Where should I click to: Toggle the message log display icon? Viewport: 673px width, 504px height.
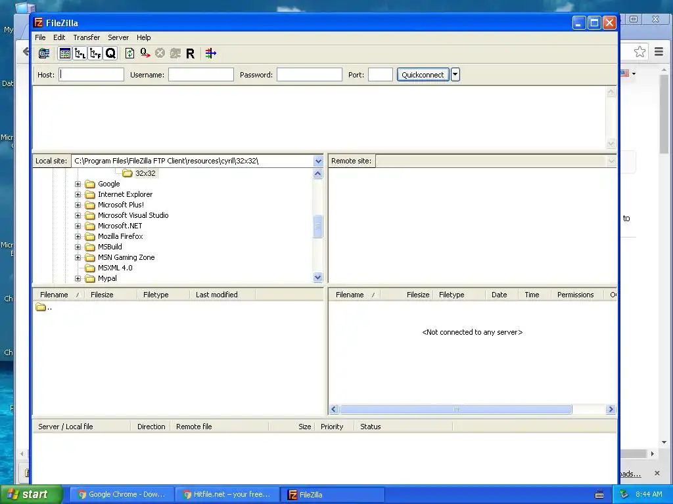[65, 53]
